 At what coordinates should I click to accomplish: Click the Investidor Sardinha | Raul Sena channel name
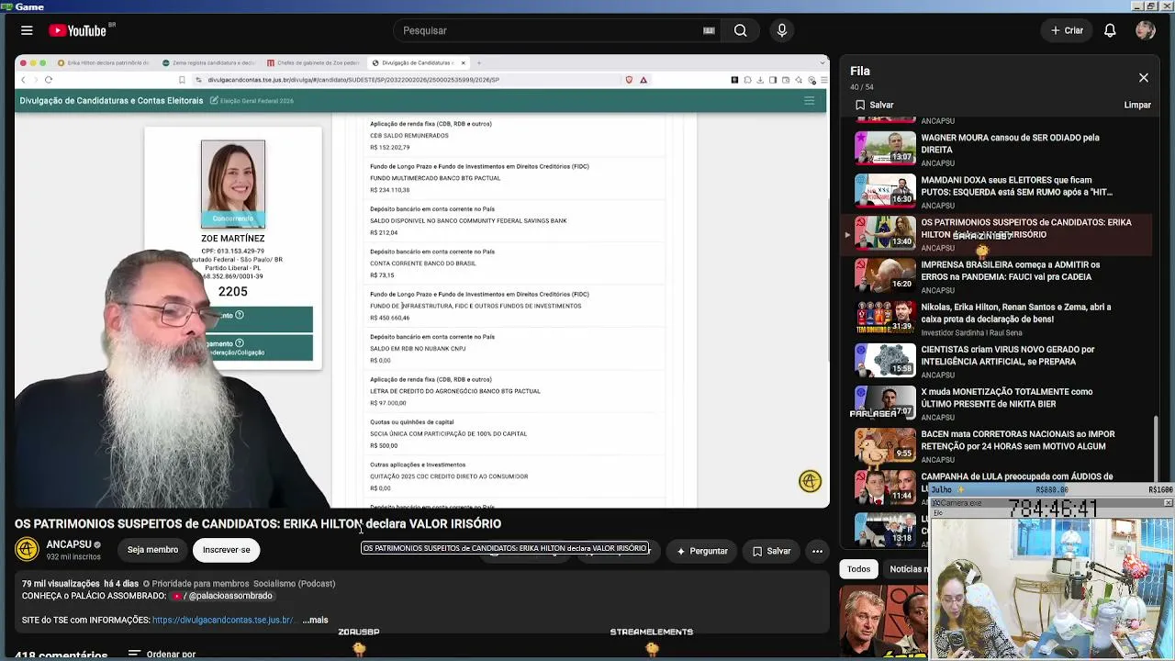point(971,333)
